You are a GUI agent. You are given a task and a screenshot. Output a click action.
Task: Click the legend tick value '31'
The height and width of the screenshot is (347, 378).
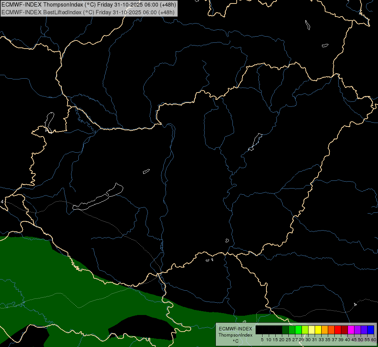click(x=315, y=340)
